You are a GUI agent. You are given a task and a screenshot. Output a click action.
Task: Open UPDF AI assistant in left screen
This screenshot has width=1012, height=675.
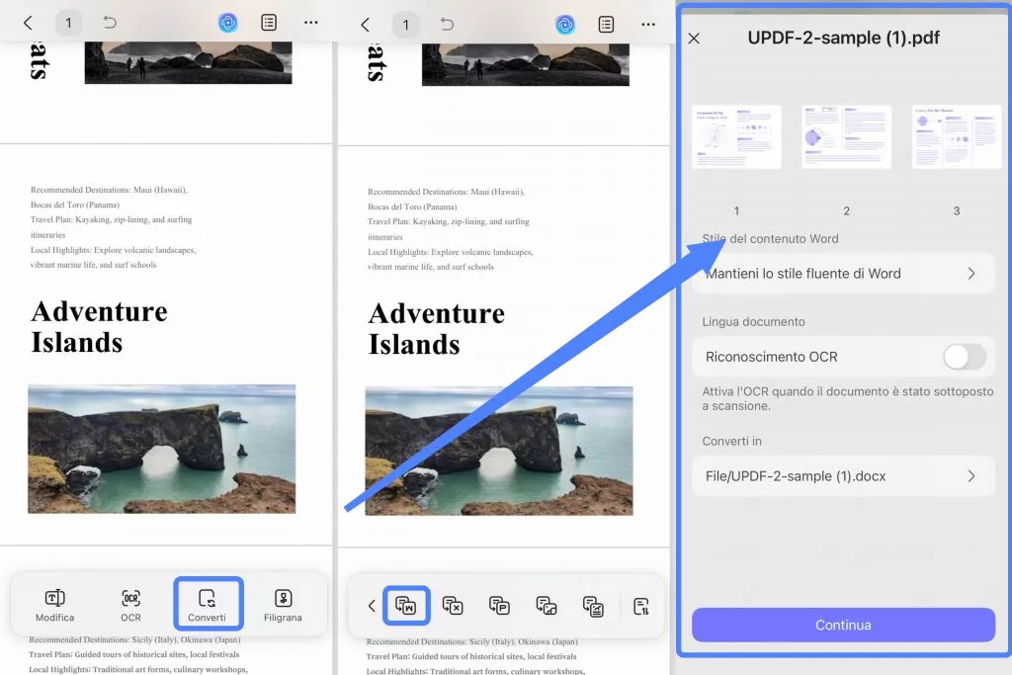pos(228,24)
